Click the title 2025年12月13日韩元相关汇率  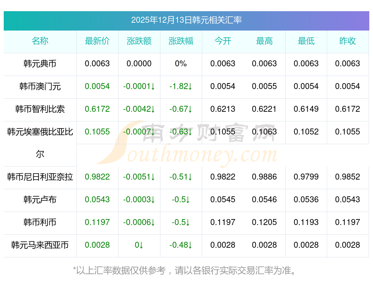pos(186,20)
